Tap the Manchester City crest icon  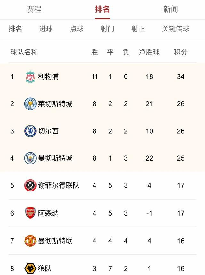(30, 158)
